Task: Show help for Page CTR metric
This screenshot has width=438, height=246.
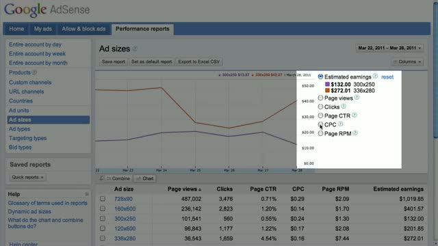Action: (355, 115)
